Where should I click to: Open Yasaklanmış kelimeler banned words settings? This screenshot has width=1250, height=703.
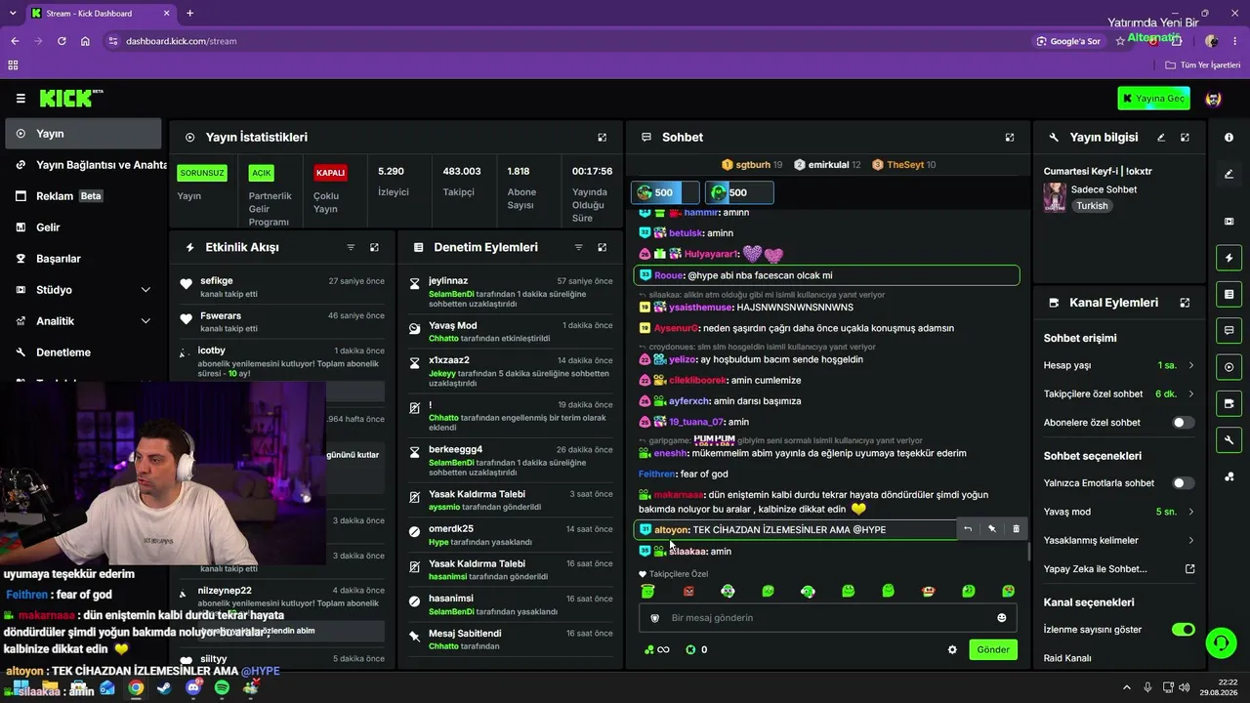coord(1119,540)
